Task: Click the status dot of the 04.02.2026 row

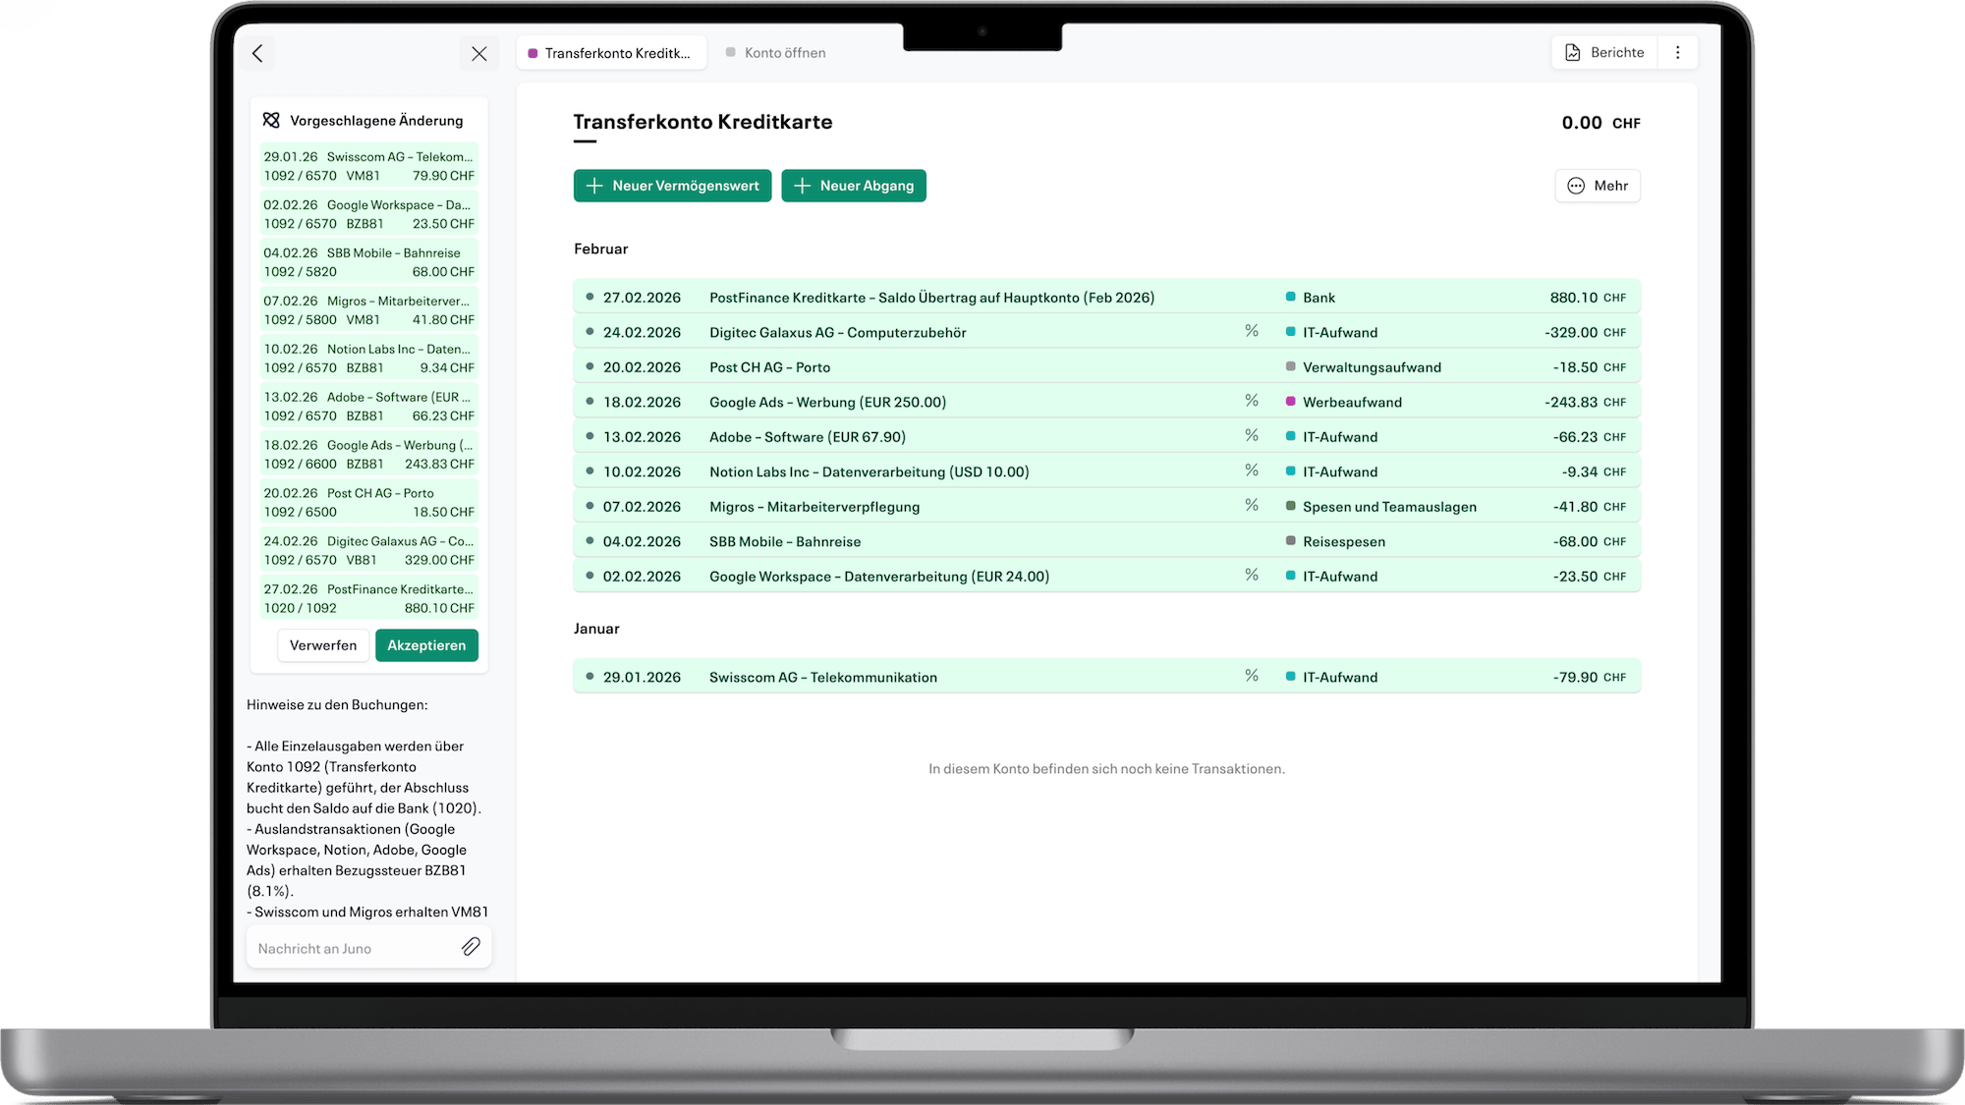Action: (x=589, y=540)
